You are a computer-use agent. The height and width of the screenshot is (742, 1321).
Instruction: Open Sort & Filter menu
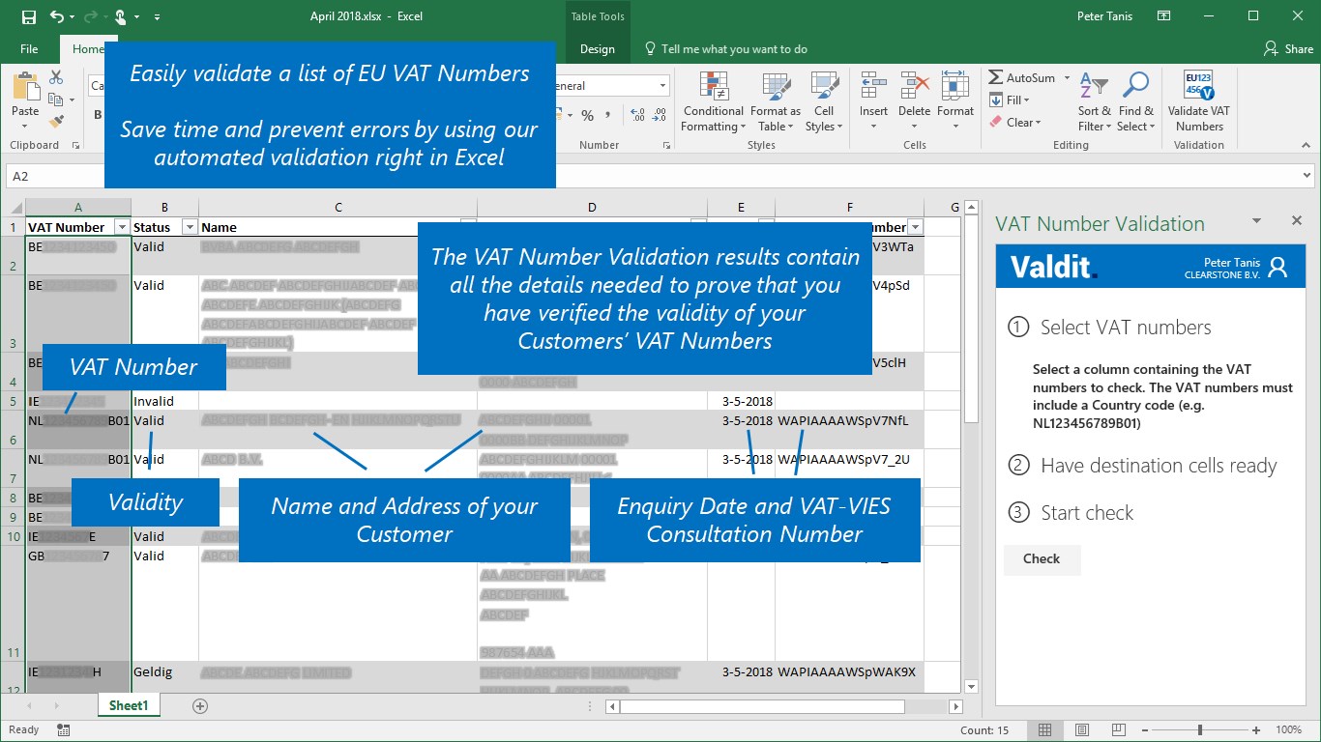point(1094,102)
